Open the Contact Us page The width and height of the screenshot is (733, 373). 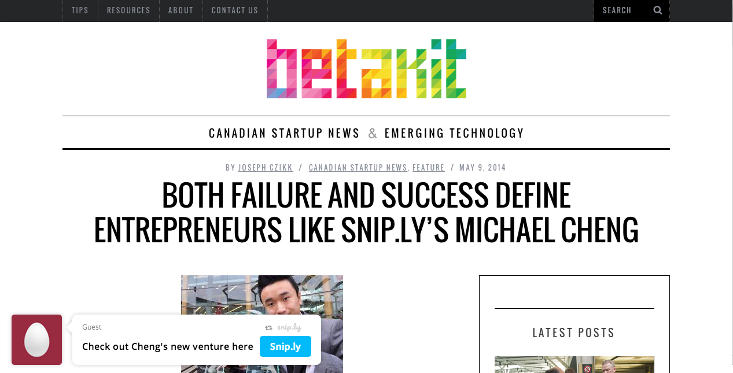235,10
